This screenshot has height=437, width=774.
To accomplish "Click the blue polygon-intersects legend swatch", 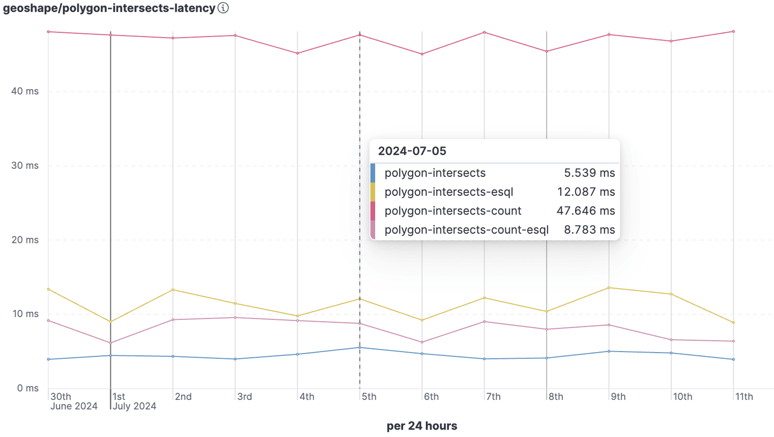I will click(373, 173).
